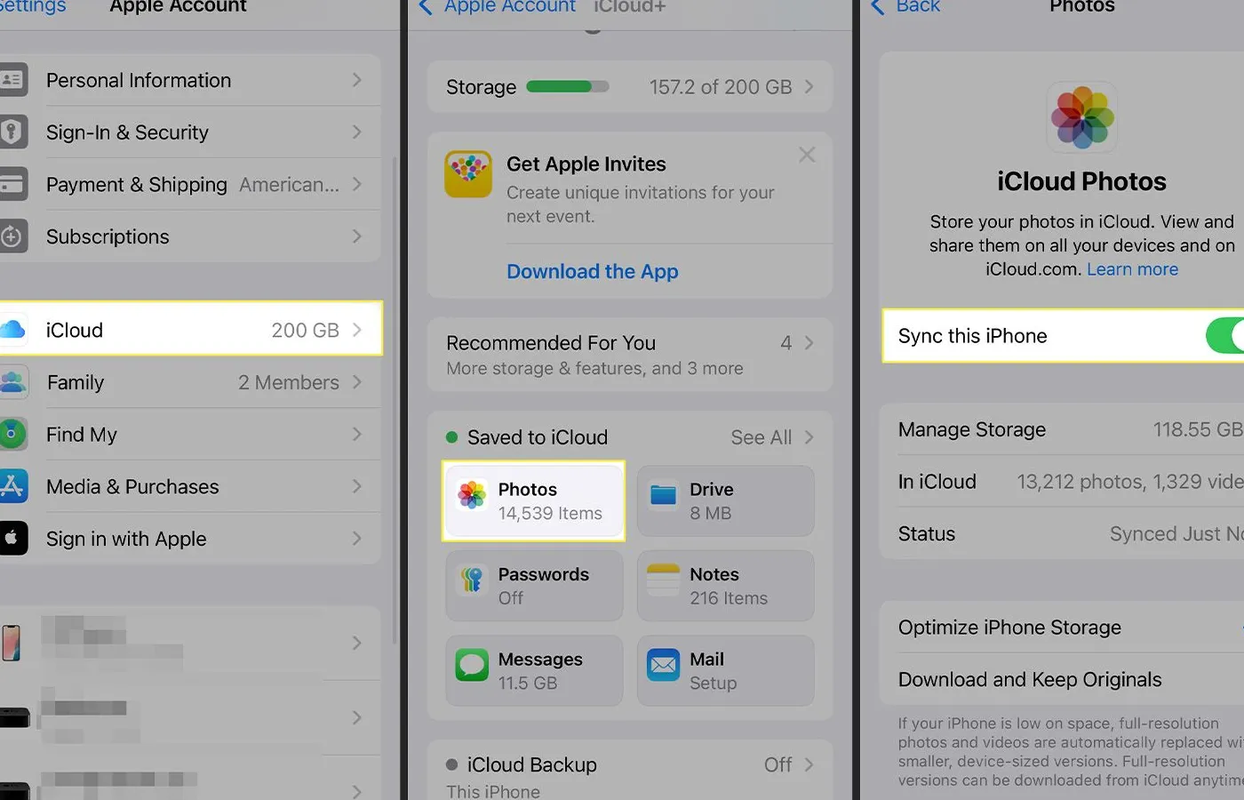Tap the large iCloud Photos app icon
Screen dimensions: 1244x800
(1082, 117)
